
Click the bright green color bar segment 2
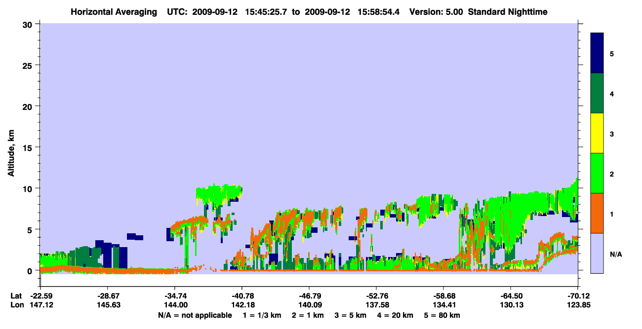(x=597, y=173)
